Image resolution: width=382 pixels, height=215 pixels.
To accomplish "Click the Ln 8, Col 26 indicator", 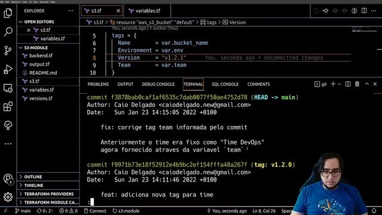I will 264,211.
